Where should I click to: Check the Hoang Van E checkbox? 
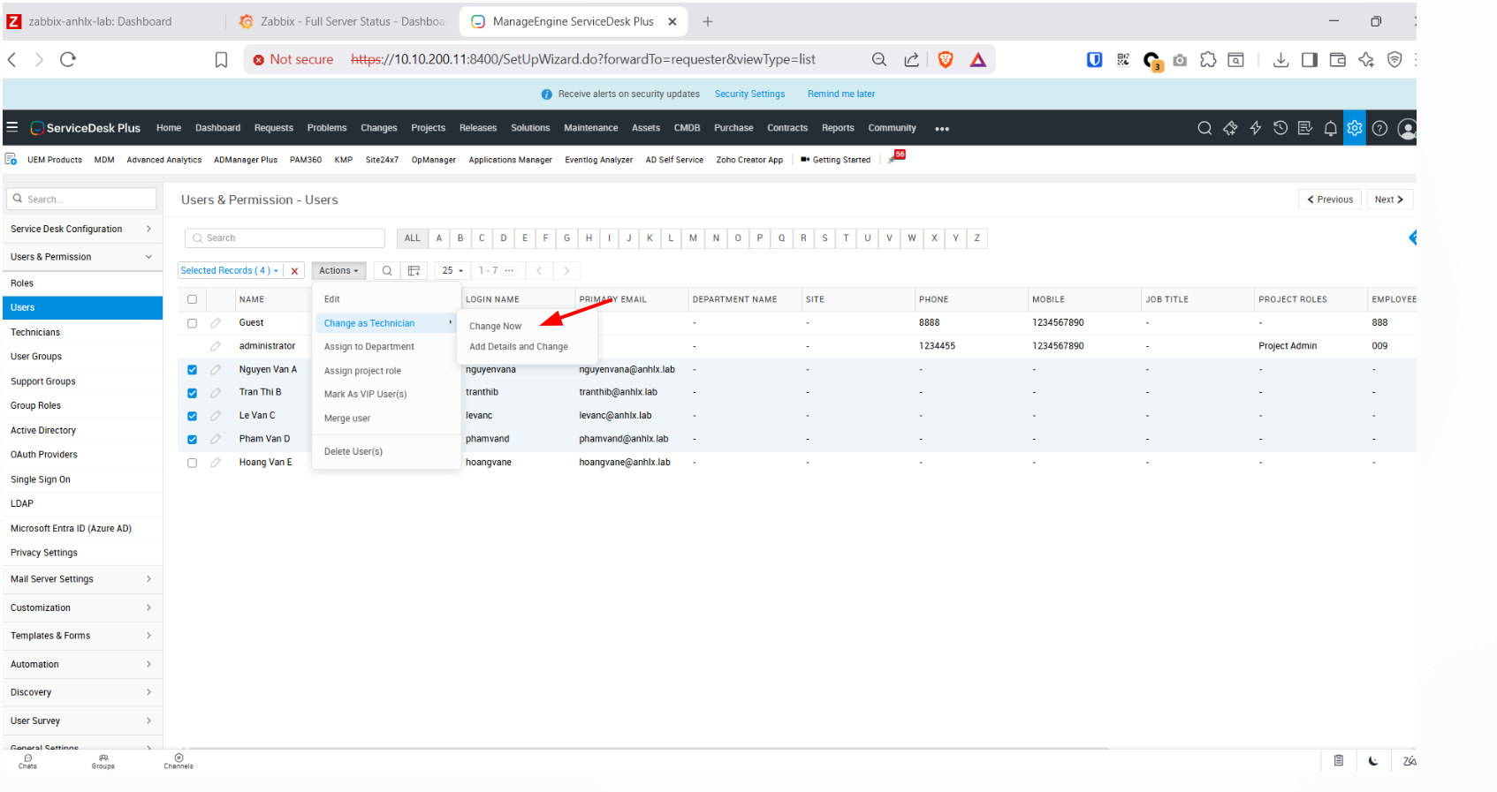(x=192, y=463)
